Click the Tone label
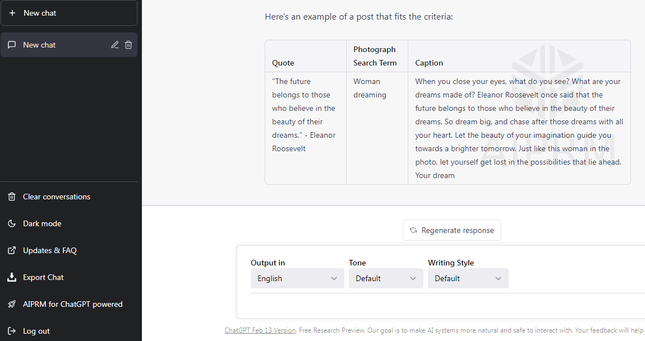Screen dimensions: 645x341 (357, 263)
